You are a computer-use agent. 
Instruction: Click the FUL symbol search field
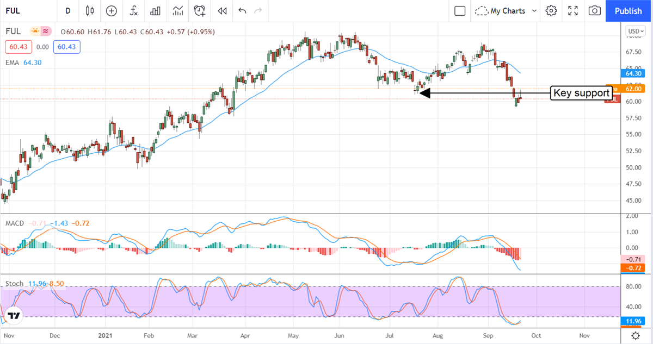point(22,11)
